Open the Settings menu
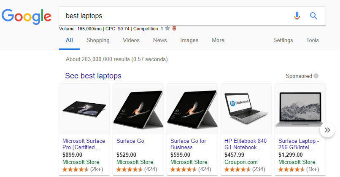 point(283,40)
